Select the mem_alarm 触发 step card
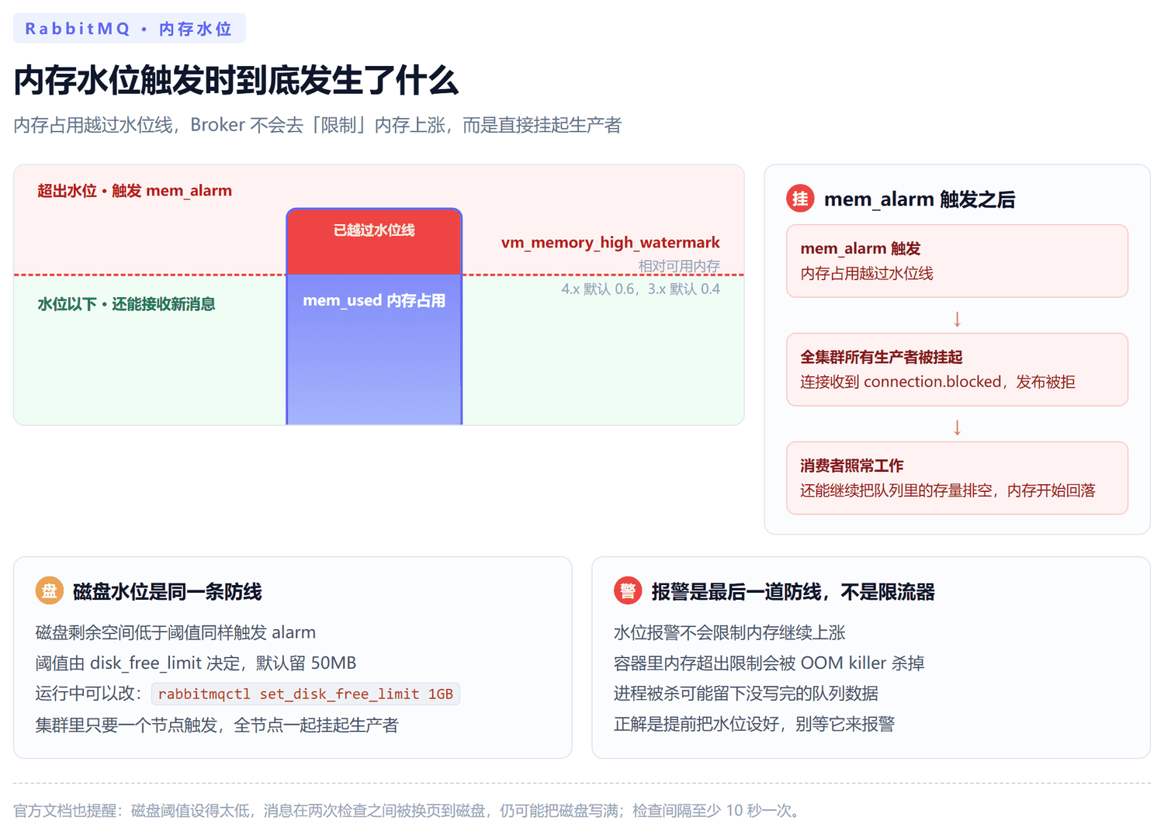Image resolution: width=1164 pixels, height=831 pixels. (957, 261)
